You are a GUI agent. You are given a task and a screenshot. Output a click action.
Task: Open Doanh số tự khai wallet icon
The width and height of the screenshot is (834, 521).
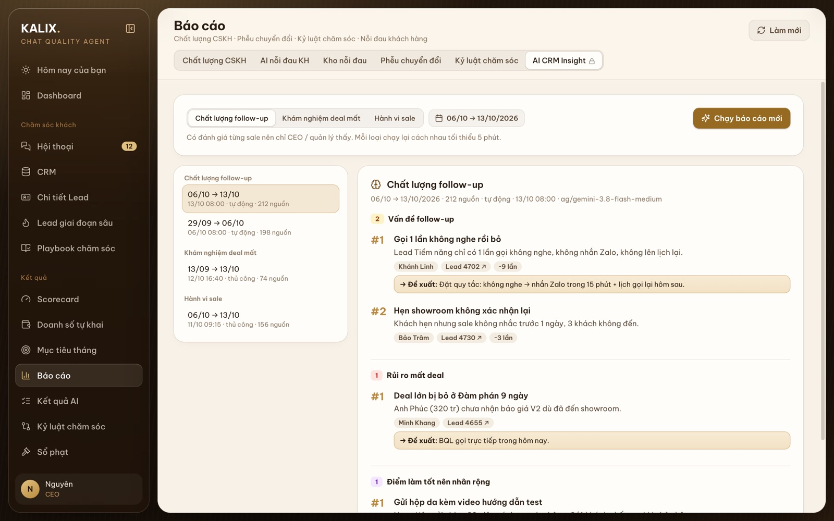click(x=26, y=325)
